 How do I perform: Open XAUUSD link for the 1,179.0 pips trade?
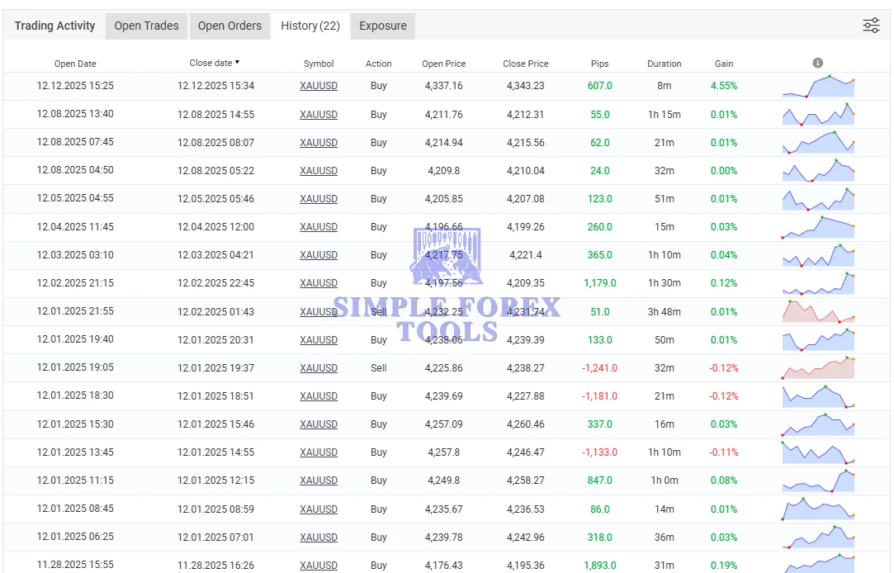click(x=319, y=283)
